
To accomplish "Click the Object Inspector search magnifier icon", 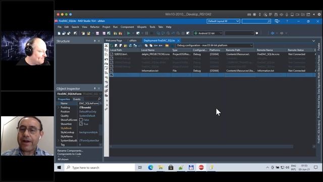I will point(99,99).
